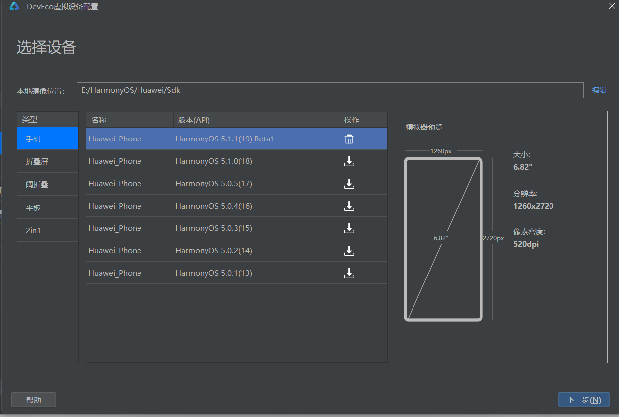Select the HarmonyOS 5.0.4(16) row
Image resolution: width=619 pixels, height=417 pixels.
click(237, 206)
